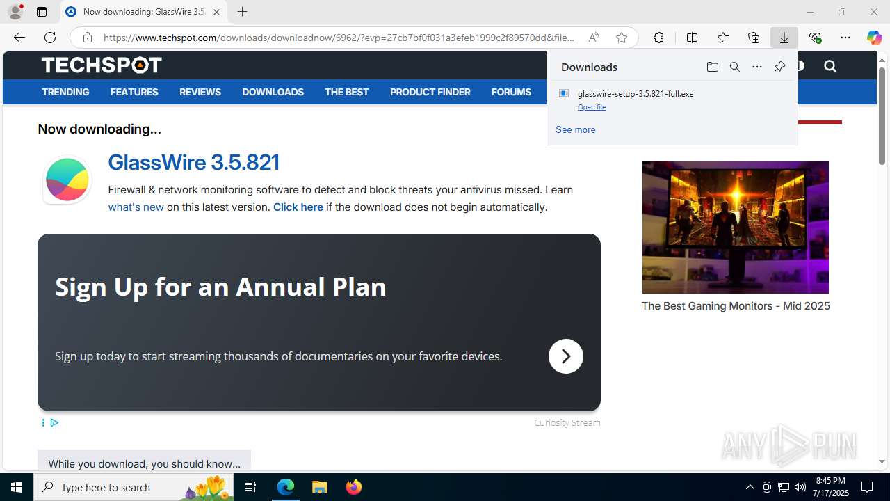The width and height of the screenshot is (890, 501).
Task: Launch Firefox from taskbar
Action: [x=354, y=487]
